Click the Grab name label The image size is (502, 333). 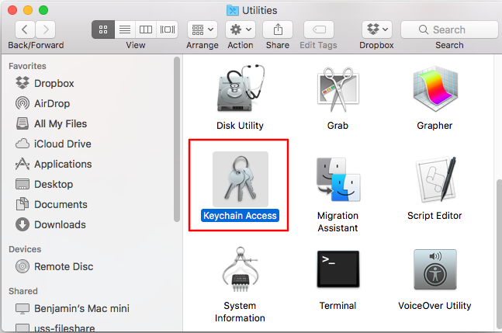coord(338,126)
